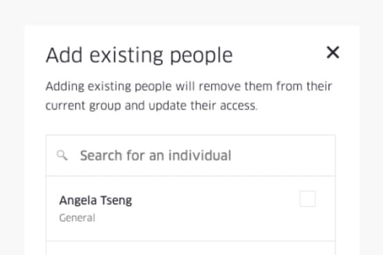Click the placeholder text in the search box

coord(155,155)
